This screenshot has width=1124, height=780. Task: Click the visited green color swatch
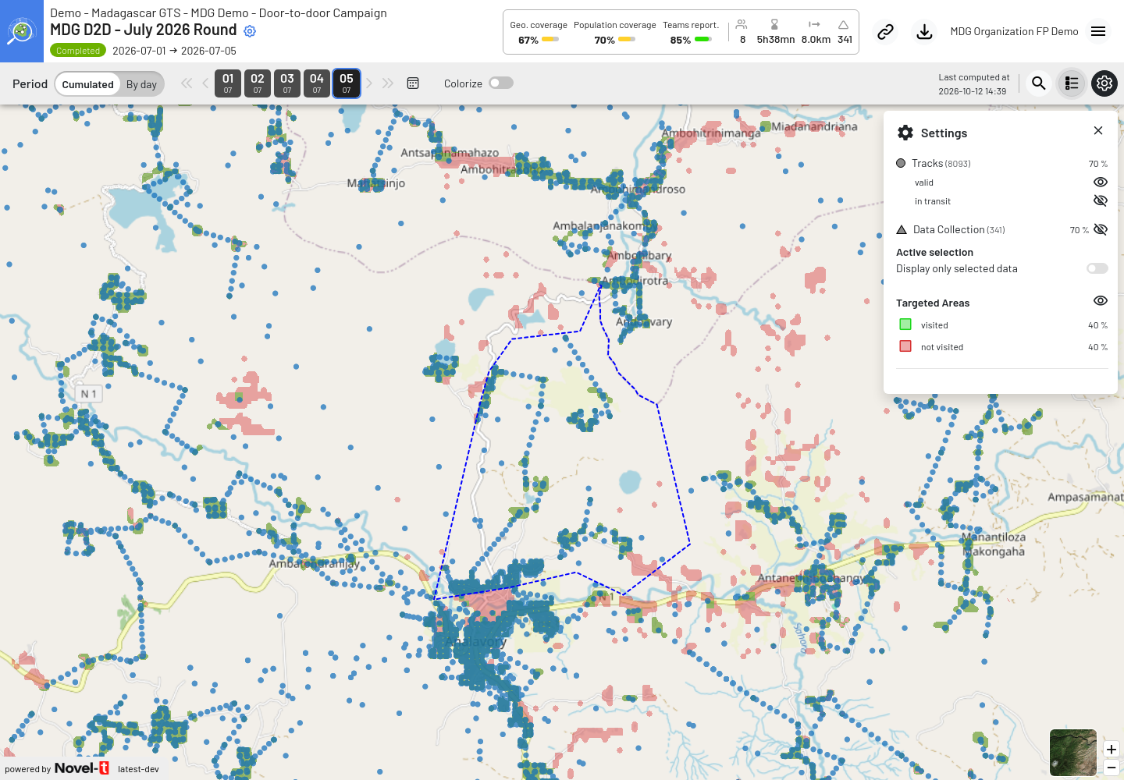click(905, 324)
